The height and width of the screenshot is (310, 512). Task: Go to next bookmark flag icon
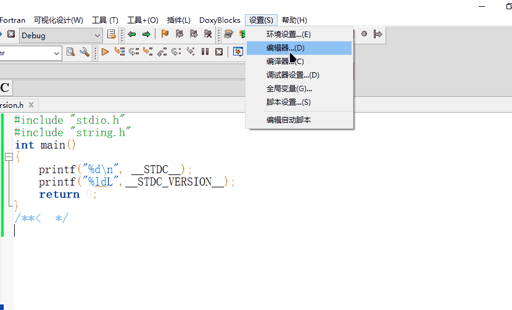(x=194, y=34)
